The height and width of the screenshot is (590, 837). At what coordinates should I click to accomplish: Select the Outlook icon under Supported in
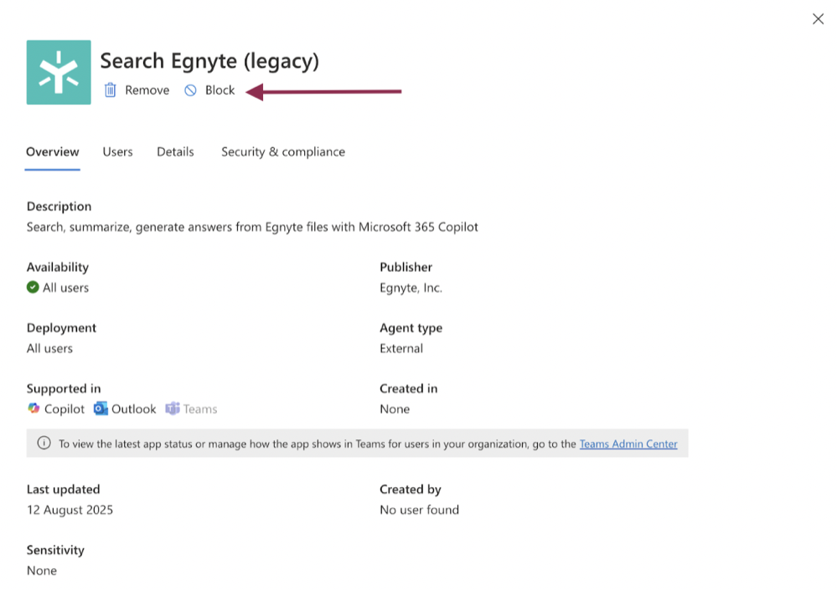tap(101, 409)
